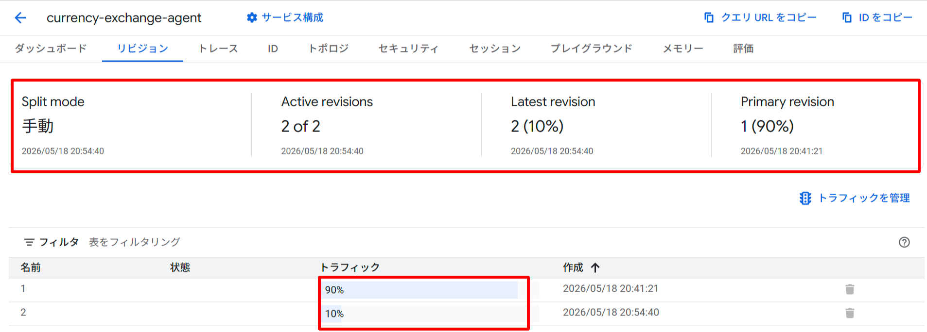Viewport: 927px width, 332px height.
Task: Click the Latest revision label
Action: 553,102
